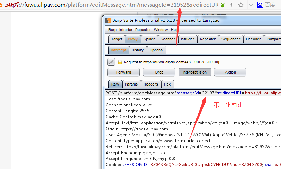Click the Baidu paw search engine icon
281x169 pixels.
point(260,5)
